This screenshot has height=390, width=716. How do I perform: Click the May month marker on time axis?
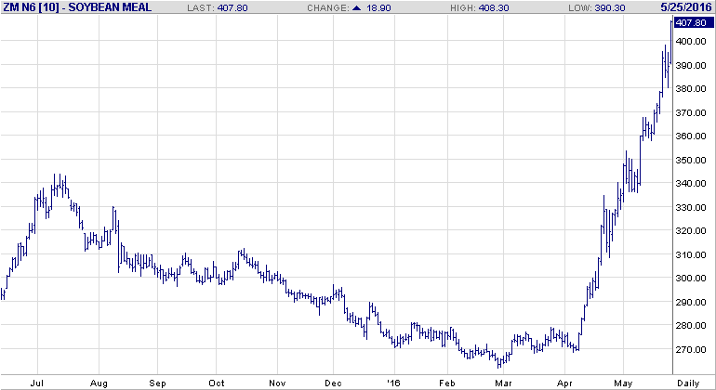(x=622, y=382)
